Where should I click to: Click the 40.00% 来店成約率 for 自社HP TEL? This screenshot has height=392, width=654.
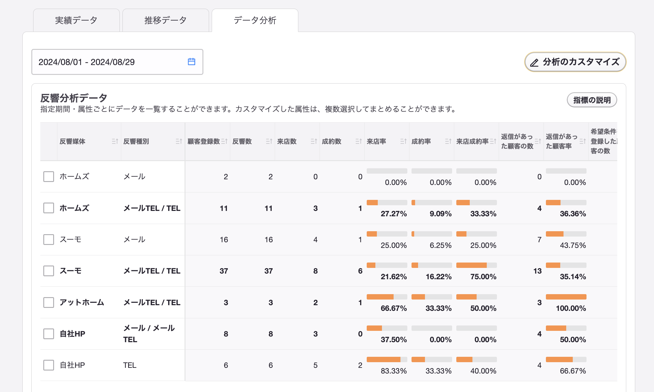click(x=483, y=371)
